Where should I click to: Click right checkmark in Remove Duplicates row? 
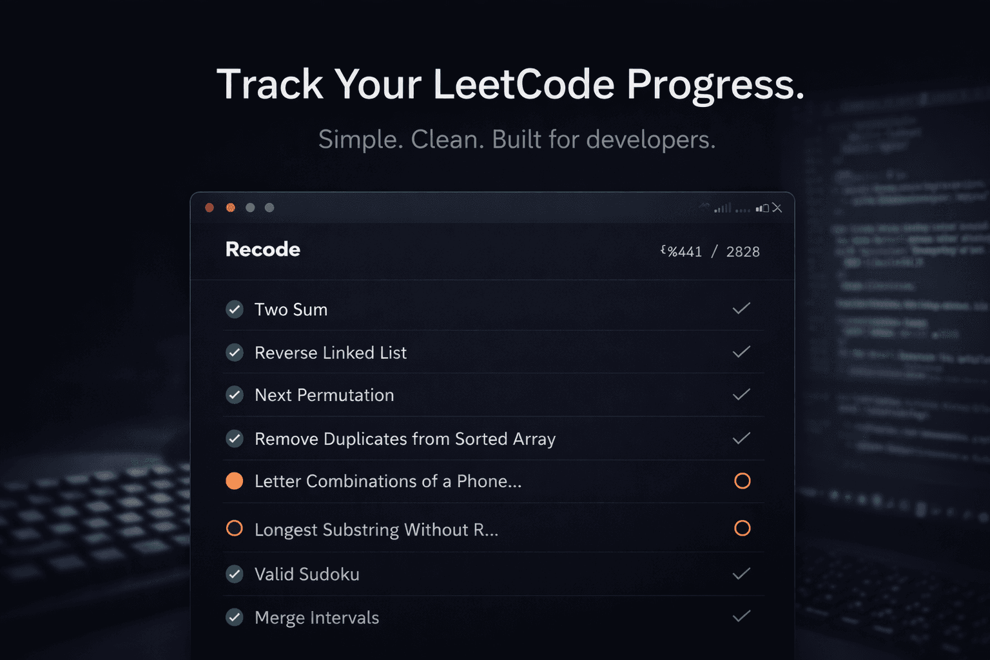pyautogui.click(x=741, y=438)
